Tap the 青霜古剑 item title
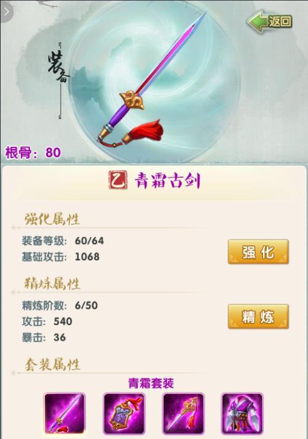The width and height of the screenshot is (308, 439). (168, 180)
